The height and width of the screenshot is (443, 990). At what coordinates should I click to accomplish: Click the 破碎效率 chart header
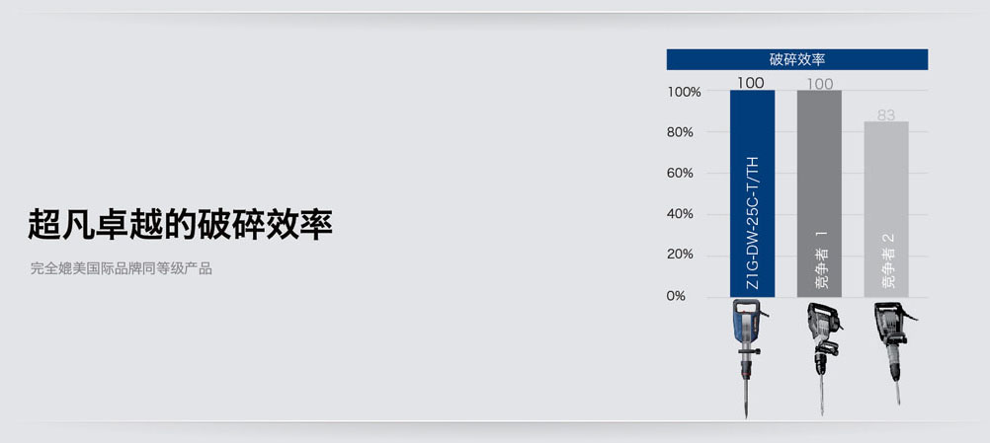coord(797,59)
